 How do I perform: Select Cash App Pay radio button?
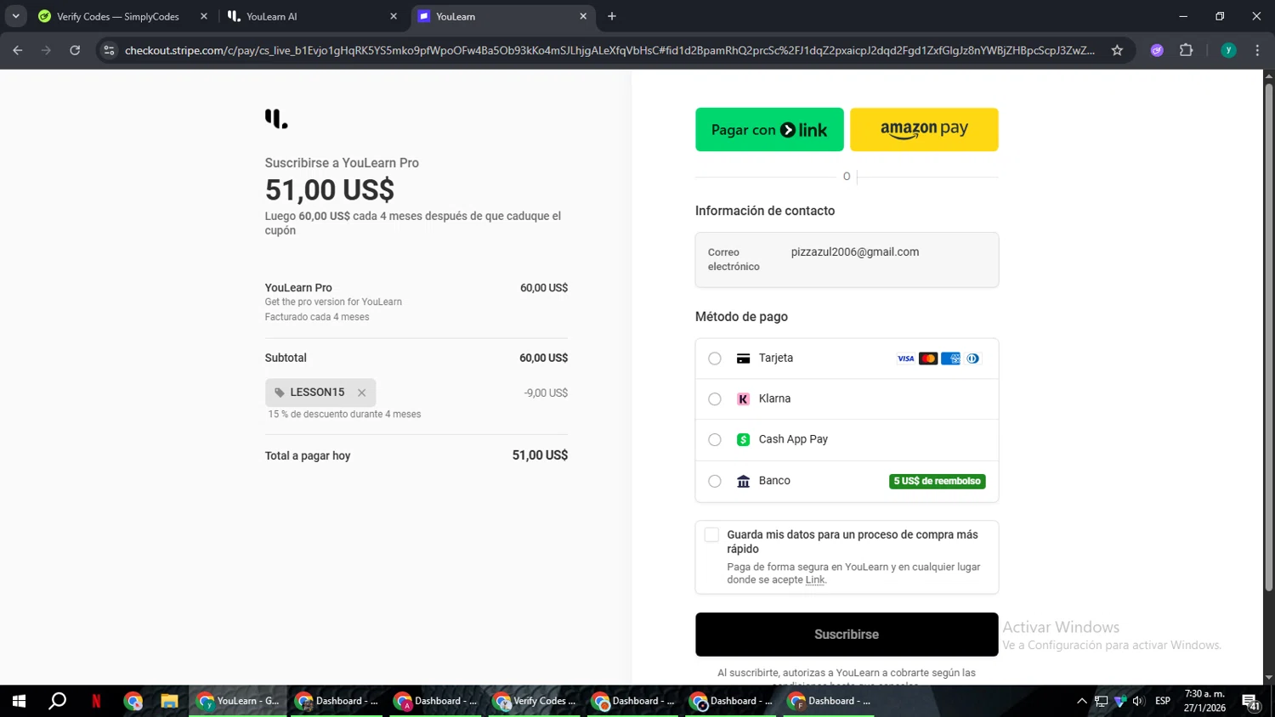point(715,440)
